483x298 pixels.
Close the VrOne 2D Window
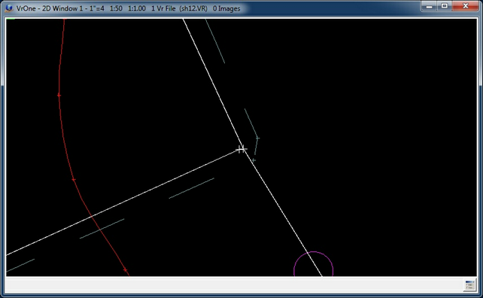[466, 6]
